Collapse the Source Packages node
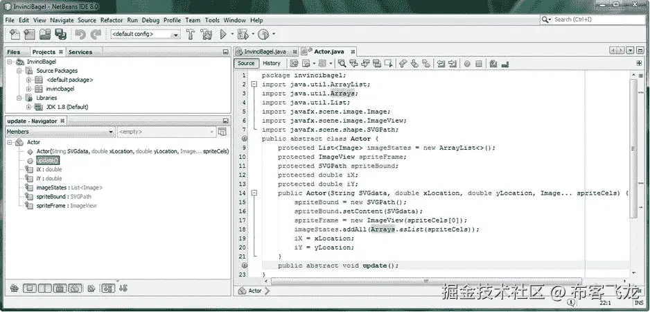650x312 pixels. [x=19, y=71]
